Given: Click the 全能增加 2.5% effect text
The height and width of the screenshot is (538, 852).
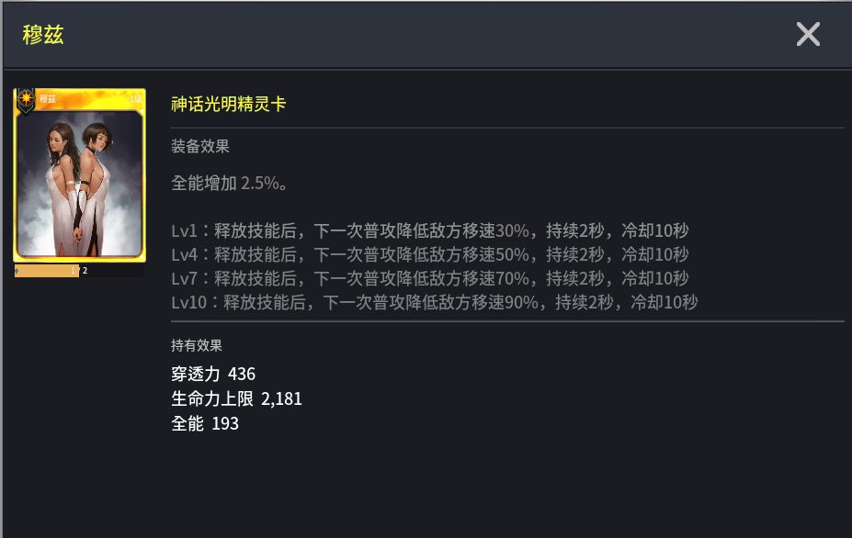Looking at the screenshot, I should [x=231, y=183].
